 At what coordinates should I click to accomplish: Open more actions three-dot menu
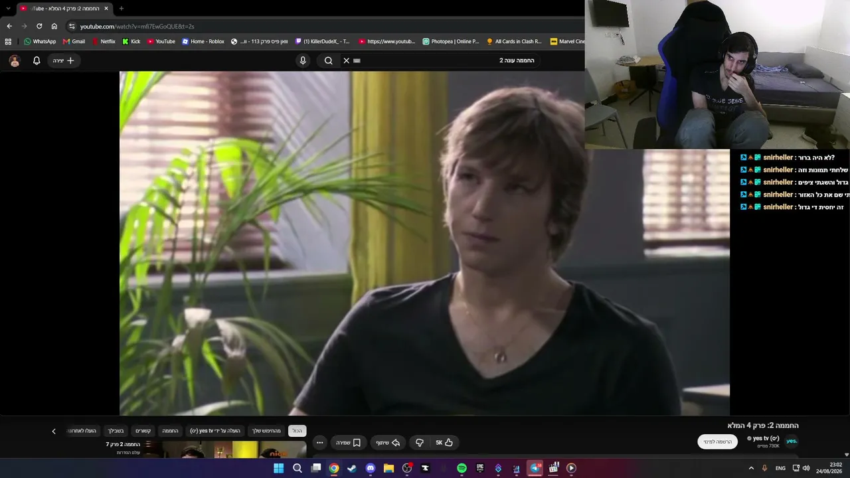click(319, 443)
